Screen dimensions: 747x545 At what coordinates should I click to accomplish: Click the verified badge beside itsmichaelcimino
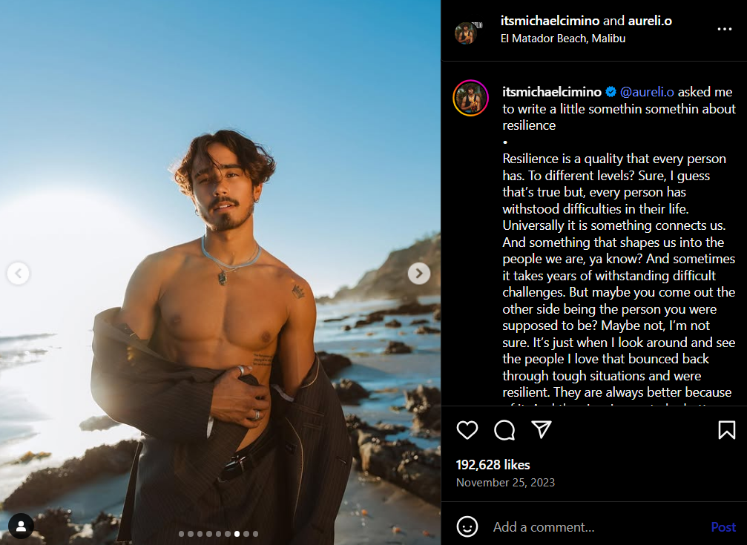coord(611,92)
